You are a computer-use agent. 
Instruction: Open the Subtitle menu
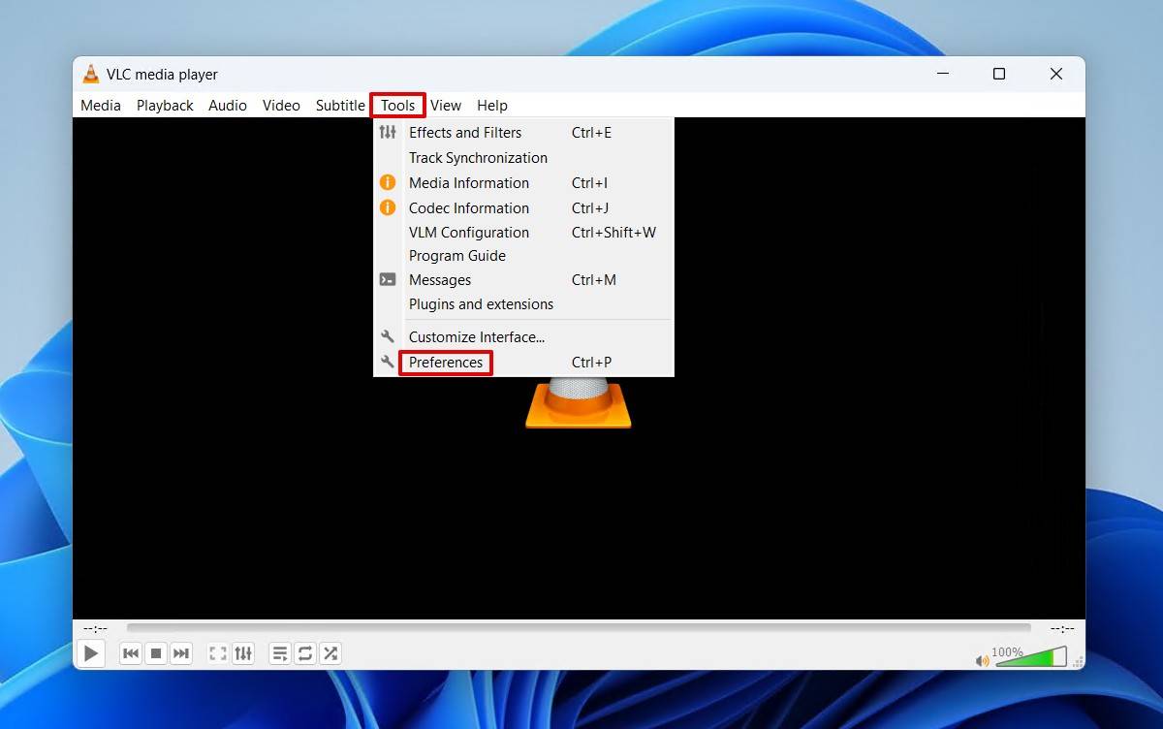(340, 106)
